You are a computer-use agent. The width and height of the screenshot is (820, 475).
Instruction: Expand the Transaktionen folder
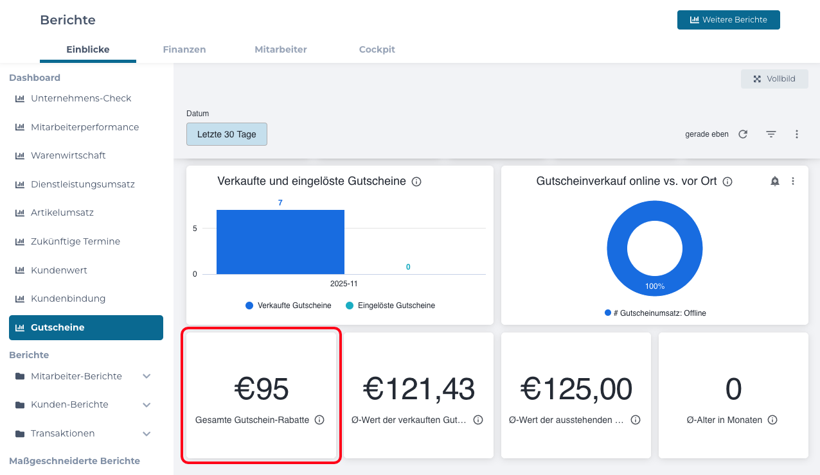pos(147,434)
